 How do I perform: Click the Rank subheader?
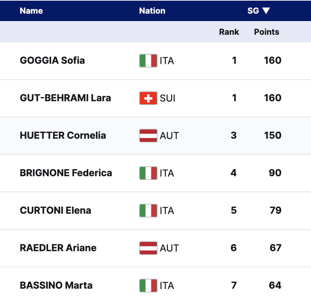[229, 32]
